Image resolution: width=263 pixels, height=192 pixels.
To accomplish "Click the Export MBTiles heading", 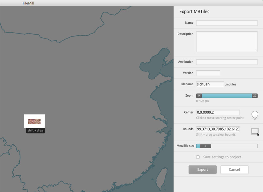I will (x=194, y=12).
